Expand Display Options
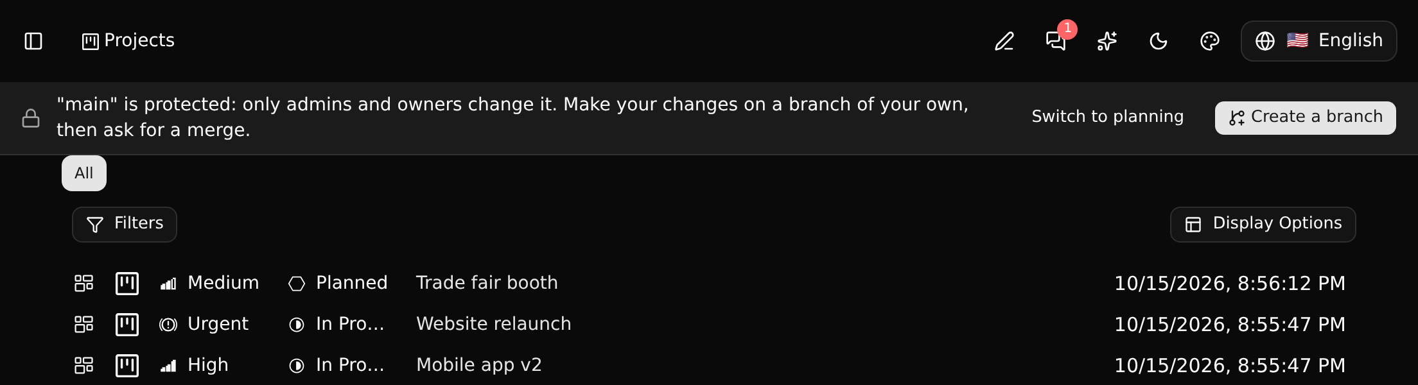This screenshot has height=385, width=1418. (1263, 224)
